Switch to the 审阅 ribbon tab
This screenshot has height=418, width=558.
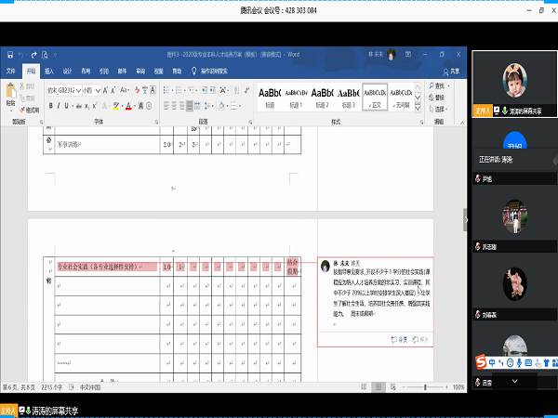(140, 70)
